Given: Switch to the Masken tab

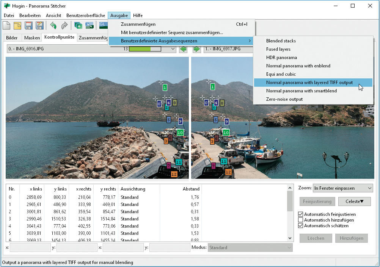Looking at the screenshot, I should [x=32, y=38].
